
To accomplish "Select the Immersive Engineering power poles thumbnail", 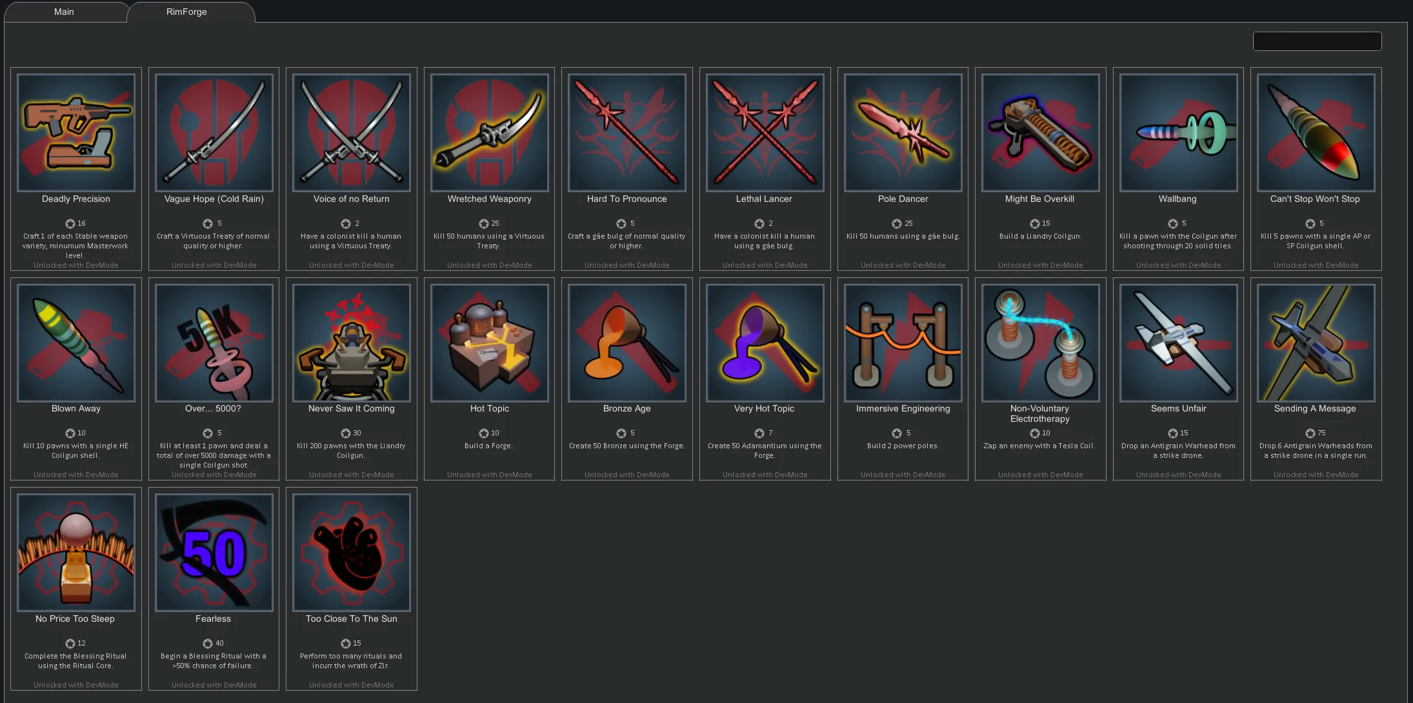I will [903, 342].
